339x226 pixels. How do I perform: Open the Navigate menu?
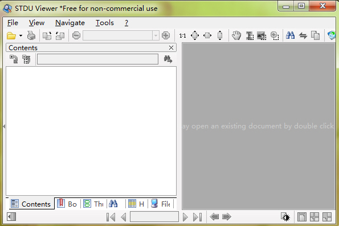click(x=70, y=23)
